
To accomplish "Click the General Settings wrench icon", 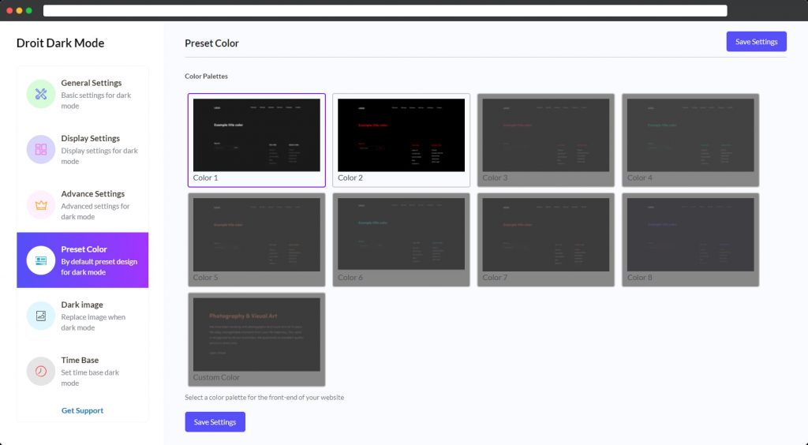I will click(41, 94).
